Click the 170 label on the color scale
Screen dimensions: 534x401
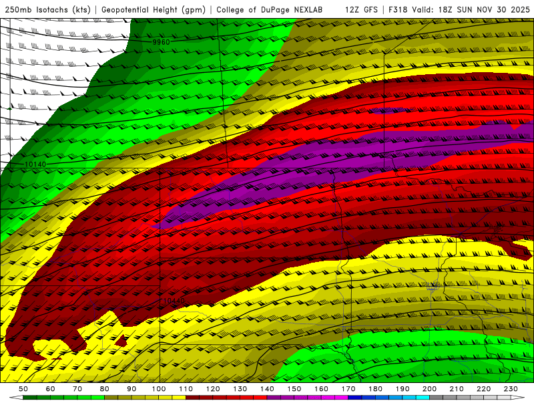[348, 389]
